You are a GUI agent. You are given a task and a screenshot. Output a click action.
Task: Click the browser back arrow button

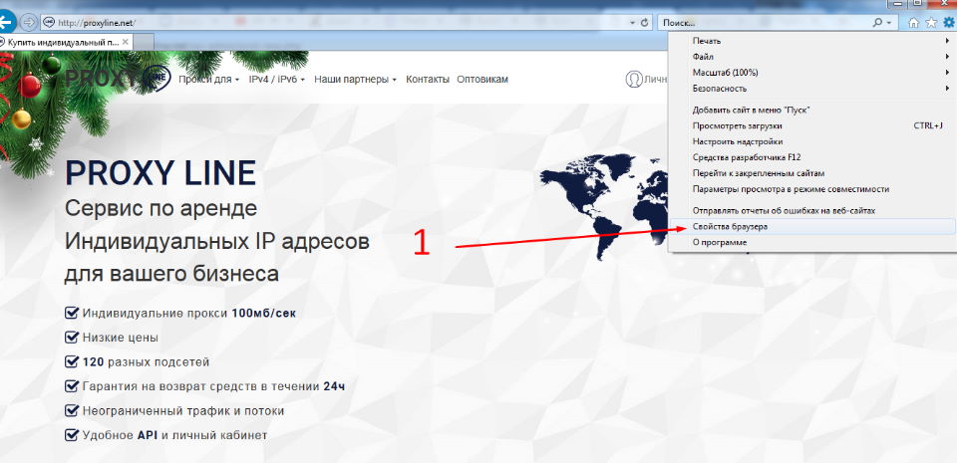point(6,21)
